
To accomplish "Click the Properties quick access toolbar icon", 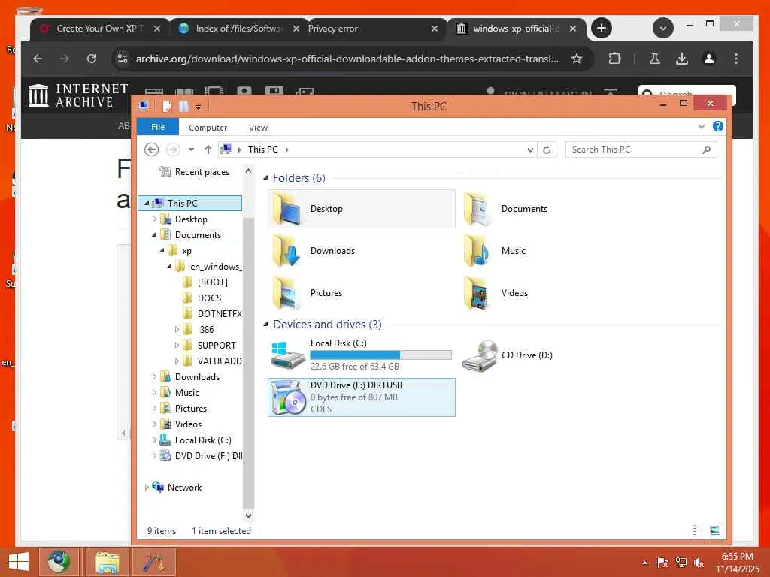I will point(167,106).
